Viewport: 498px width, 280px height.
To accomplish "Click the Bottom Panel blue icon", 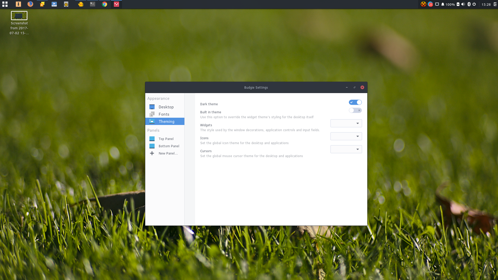I will (x=152, y=146).
